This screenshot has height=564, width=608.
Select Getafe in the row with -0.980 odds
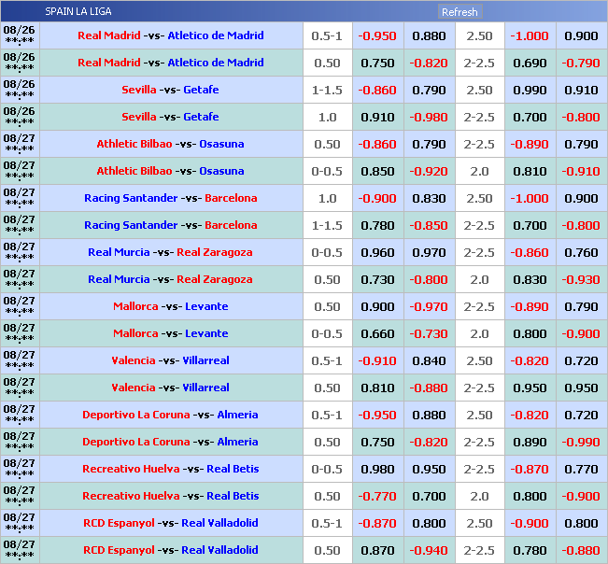(x=201, y=117)
